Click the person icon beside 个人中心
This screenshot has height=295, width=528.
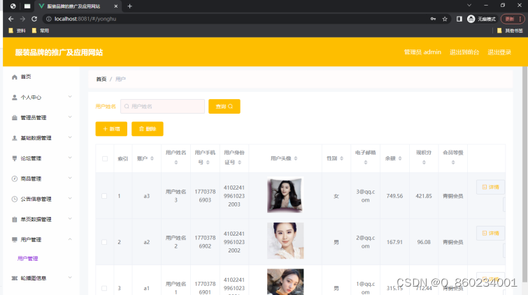pyautogui.click(x=15, y=98)
